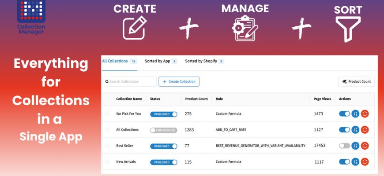Disable the New Arrivals action switch
The image size is (384, 176).
[344, 161]
